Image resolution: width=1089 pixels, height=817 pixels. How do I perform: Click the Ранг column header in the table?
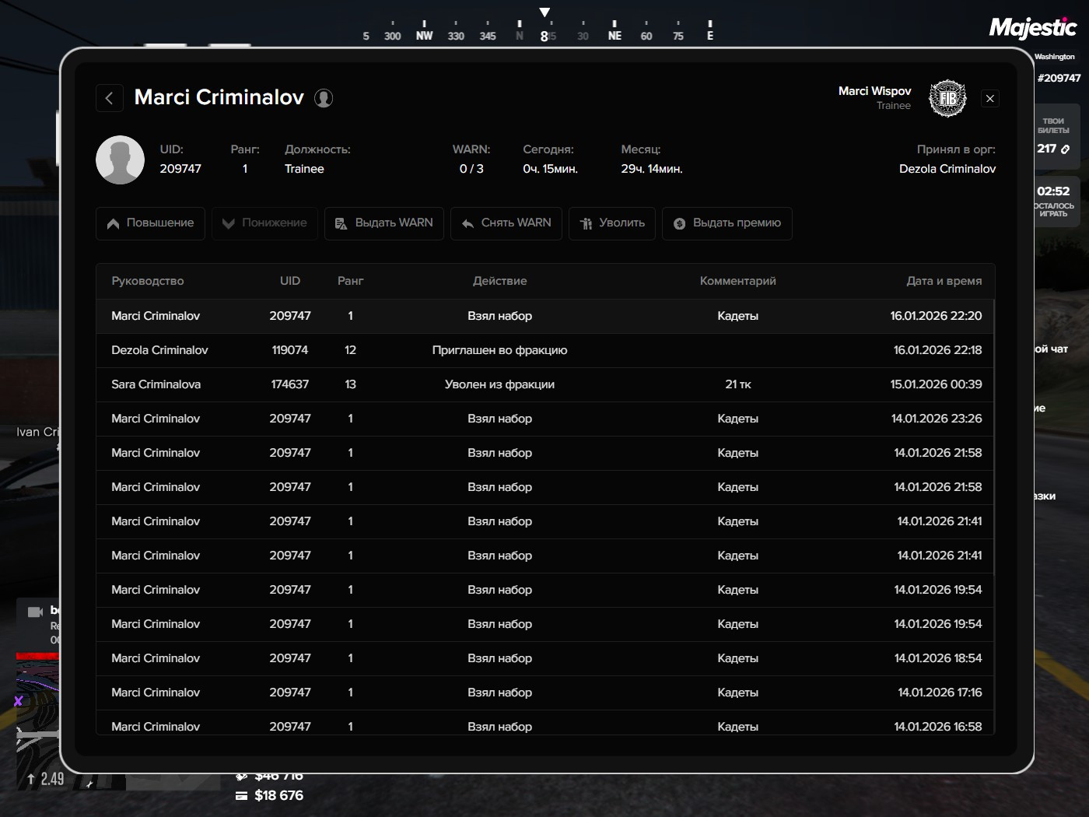351,281
